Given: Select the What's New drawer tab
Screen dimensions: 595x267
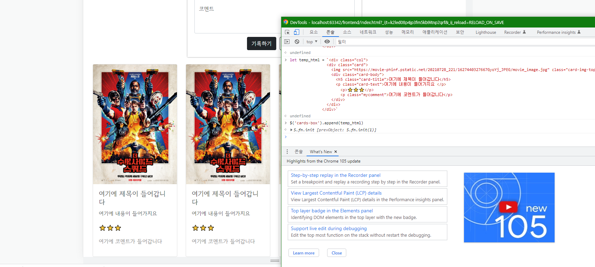Looking at the screenshot, I should tap(321, 152).
